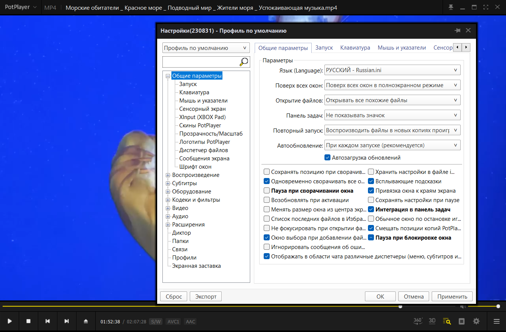Viewport: 506px width, 332px height.
Task: Open the playlist panel icon
Action: point(462,321)
